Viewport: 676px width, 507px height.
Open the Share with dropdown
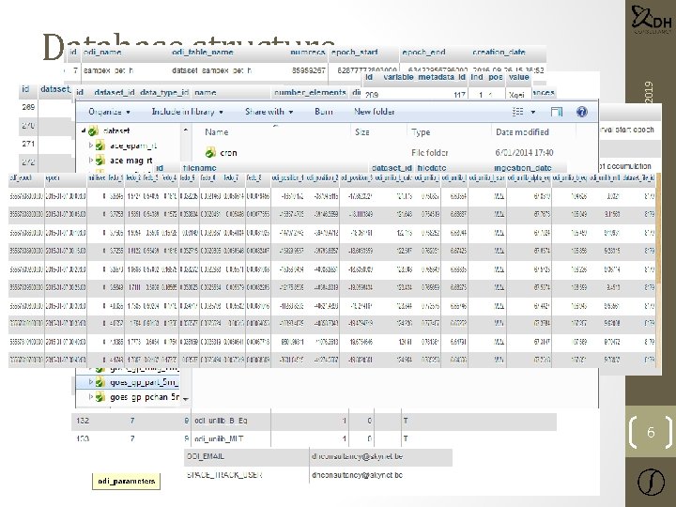pos(269,112)
